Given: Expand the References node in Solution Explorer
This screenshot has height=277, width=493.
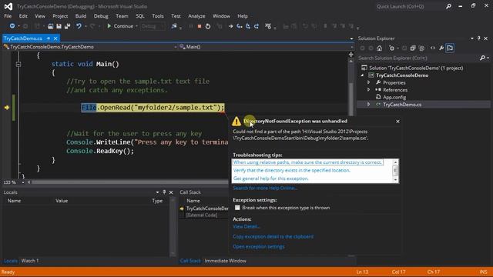Looking at the screenshot, I should (369, 90).
